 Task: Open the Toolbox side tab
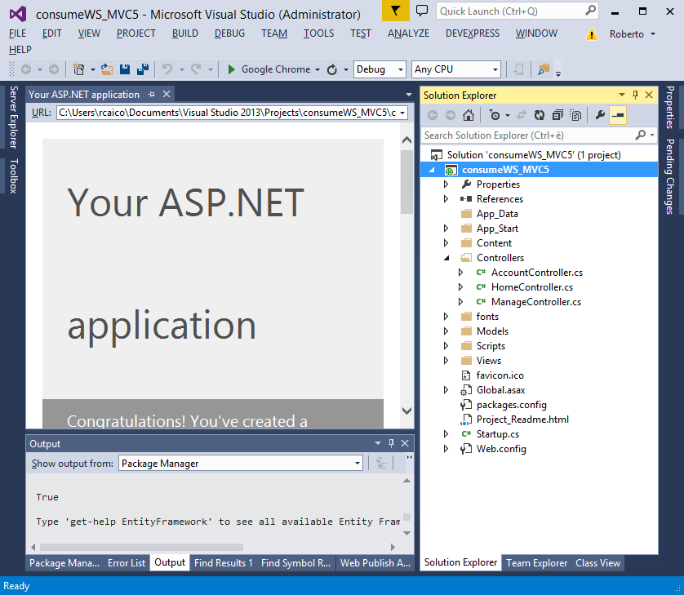pos(14,175)
